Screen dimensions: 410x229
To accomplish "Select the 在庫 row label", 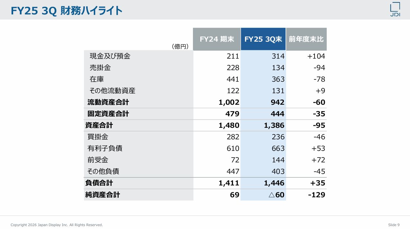I will (96, 79).
